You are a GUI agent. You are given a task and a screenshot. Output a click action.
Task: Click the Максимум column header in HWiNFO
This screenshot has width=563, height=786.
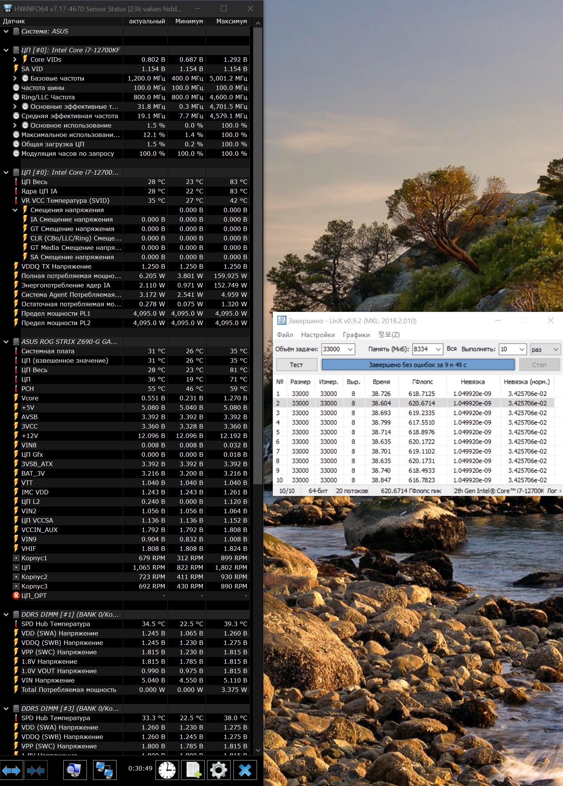228,21
